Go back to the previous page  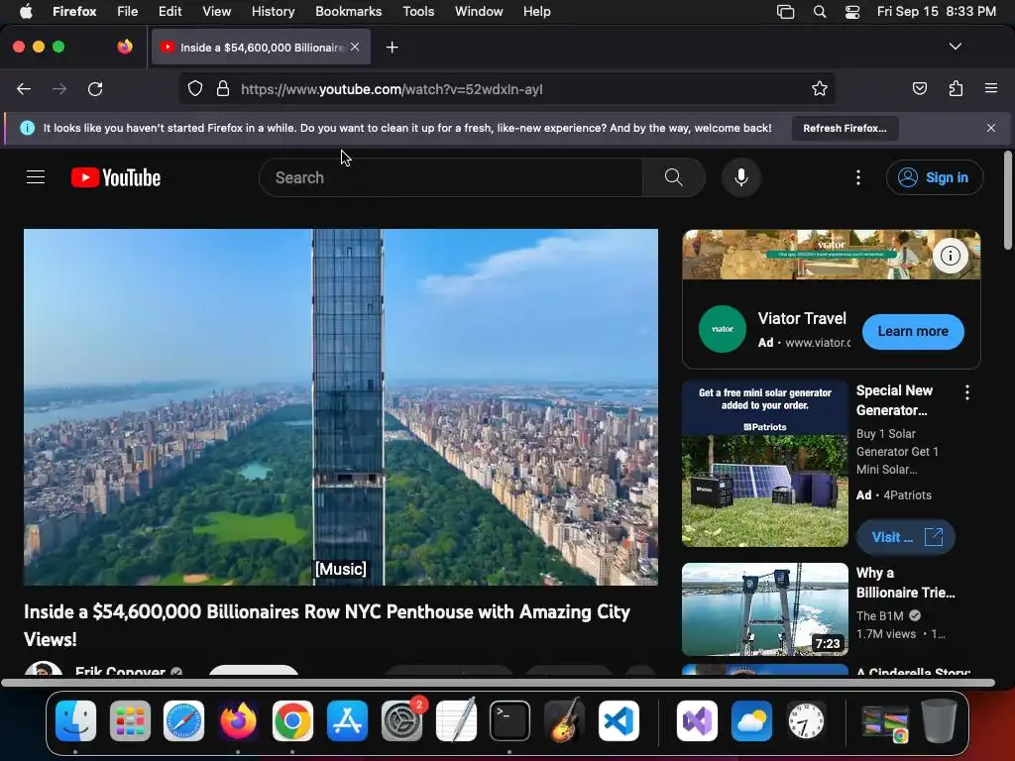(x=24, y=89)
